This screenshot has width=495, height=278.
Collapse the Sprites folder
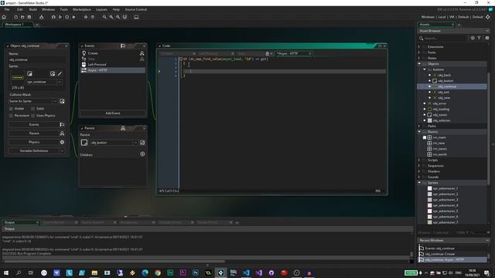pyautogui.click(x=419, y=183)
